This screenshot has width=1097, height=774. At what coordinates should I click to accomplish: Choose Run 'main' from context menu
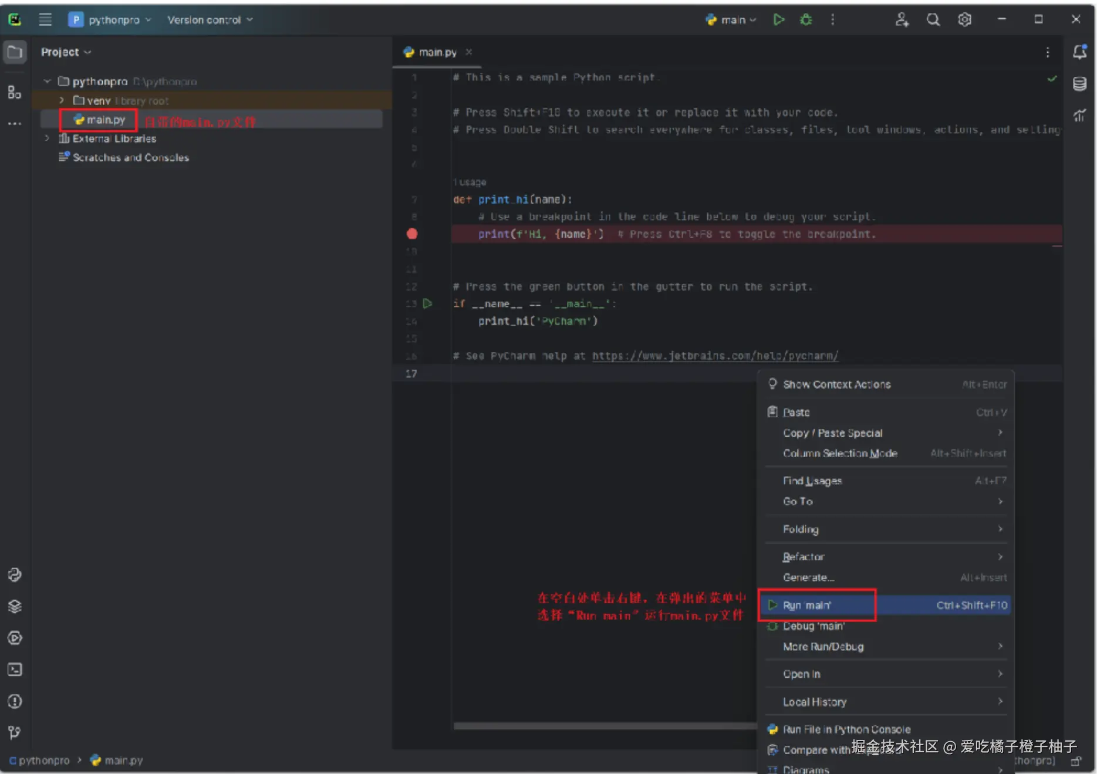885,605
